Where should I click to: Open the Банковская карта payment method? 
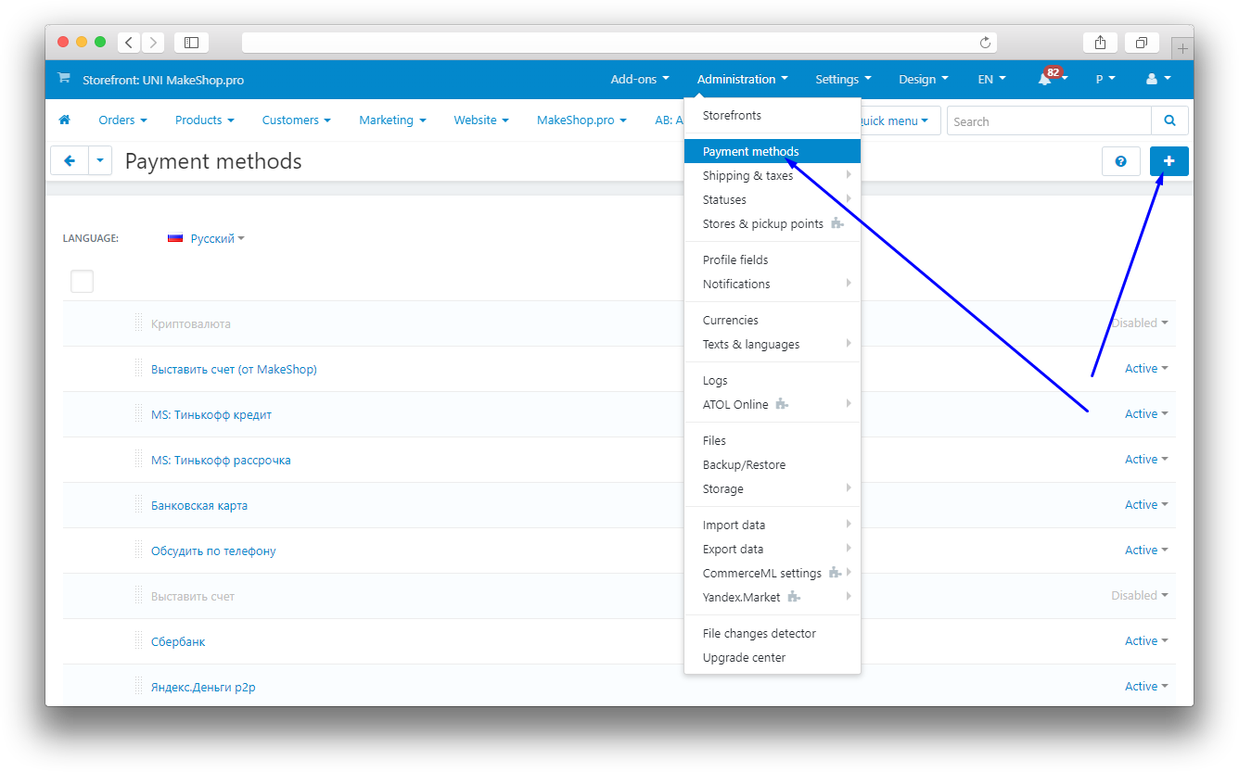click(199, 506)
